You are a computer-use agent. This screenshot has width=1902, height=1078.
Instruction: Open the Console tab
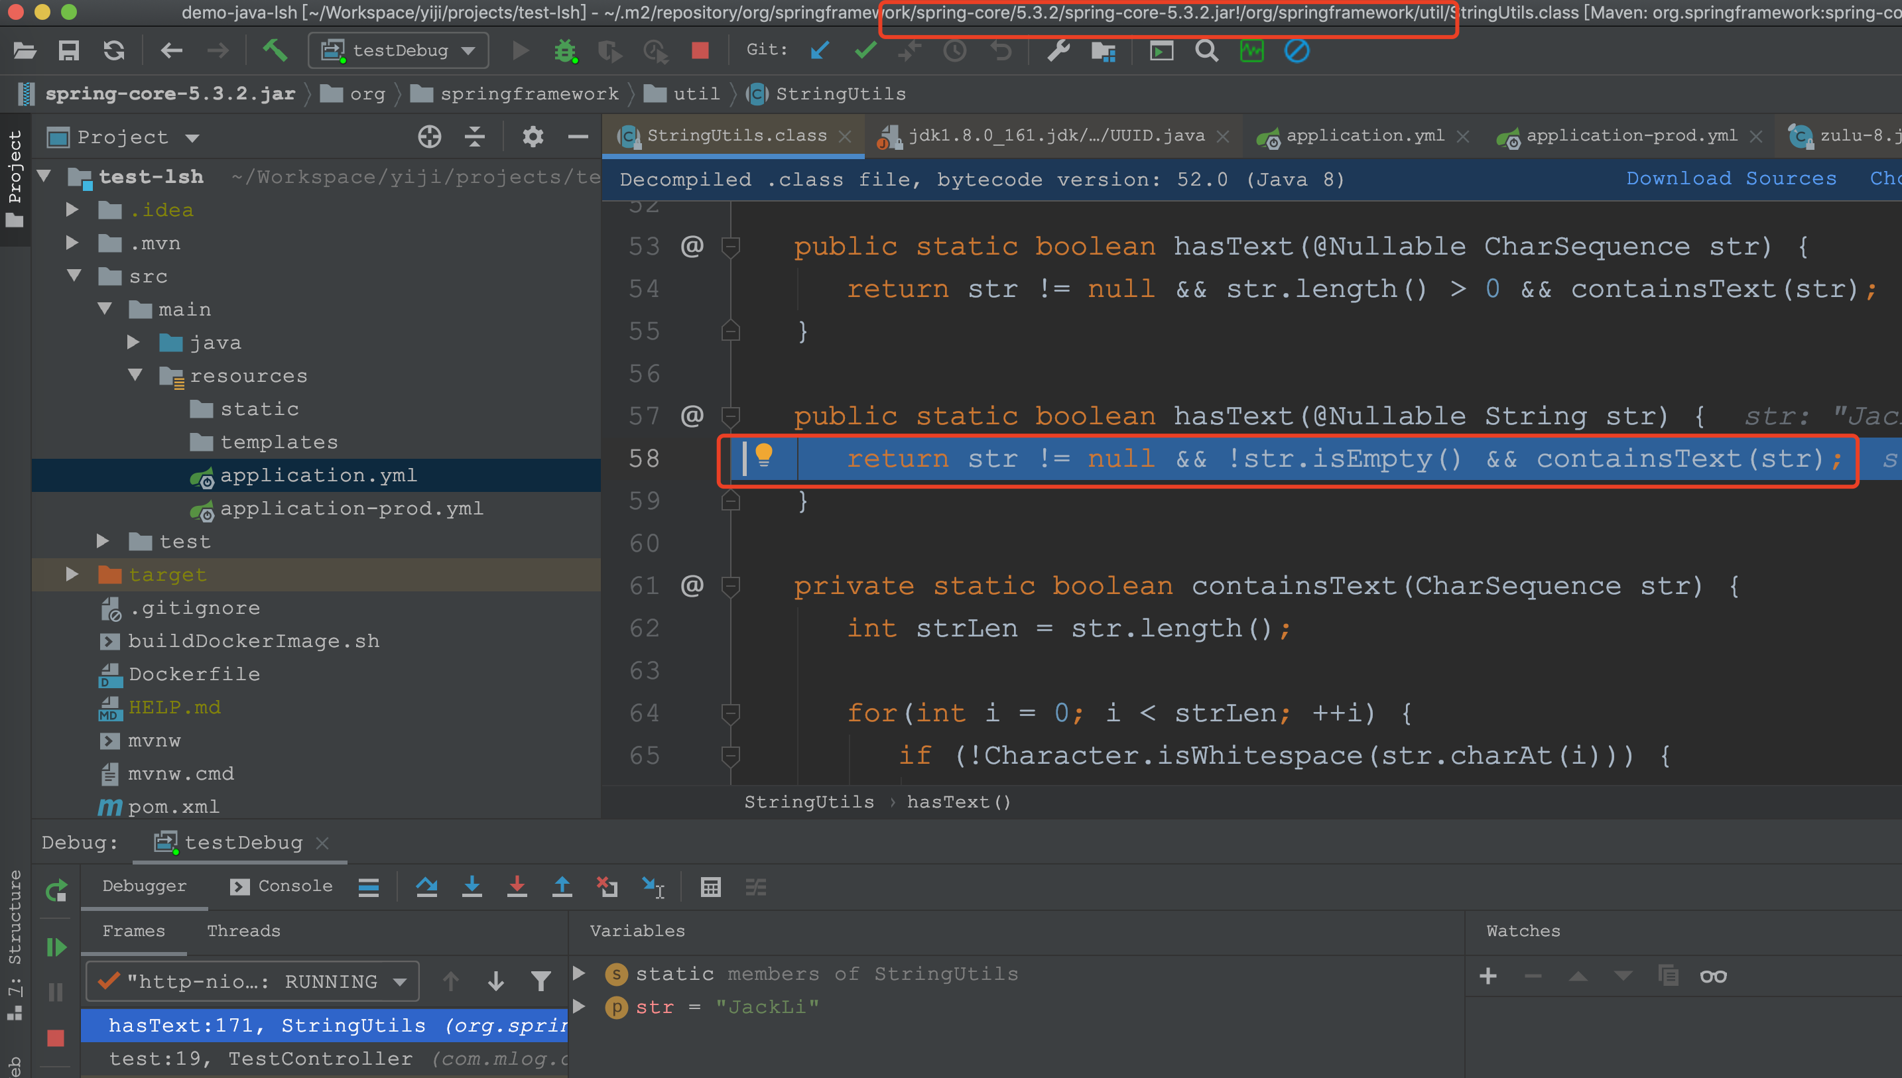click(x=282, y=886)
